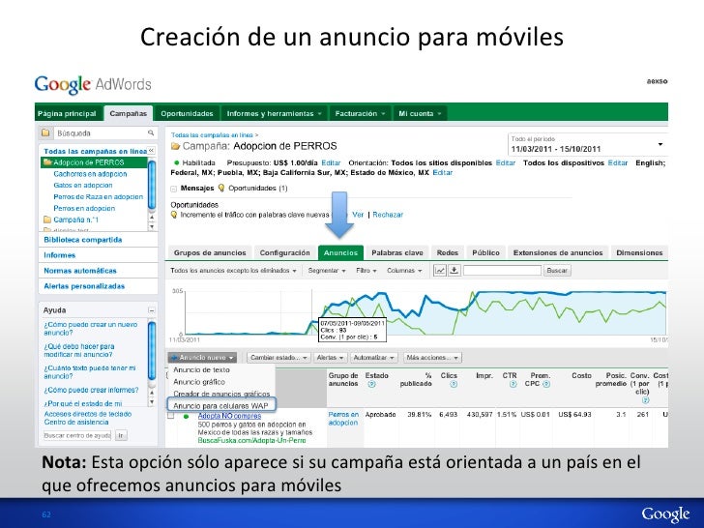Select Gatos en adopcion in the campaign tree
This screenshot has height=528, width=704.
pos(82,185)
